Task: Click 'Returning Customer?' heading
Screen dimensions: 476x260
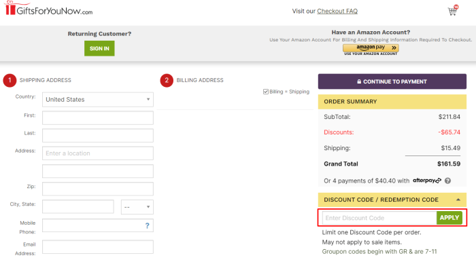Action: pyautogui.click(x=99, y=34)
